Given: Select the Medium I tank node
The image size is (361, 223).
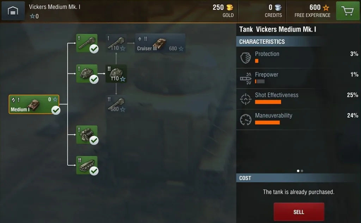Looking at the screenshot, I should point(34,104).
